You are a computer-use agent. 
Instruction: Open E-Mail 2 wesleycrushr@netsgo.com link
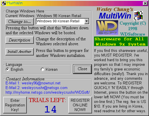click(x=36, y=88)
